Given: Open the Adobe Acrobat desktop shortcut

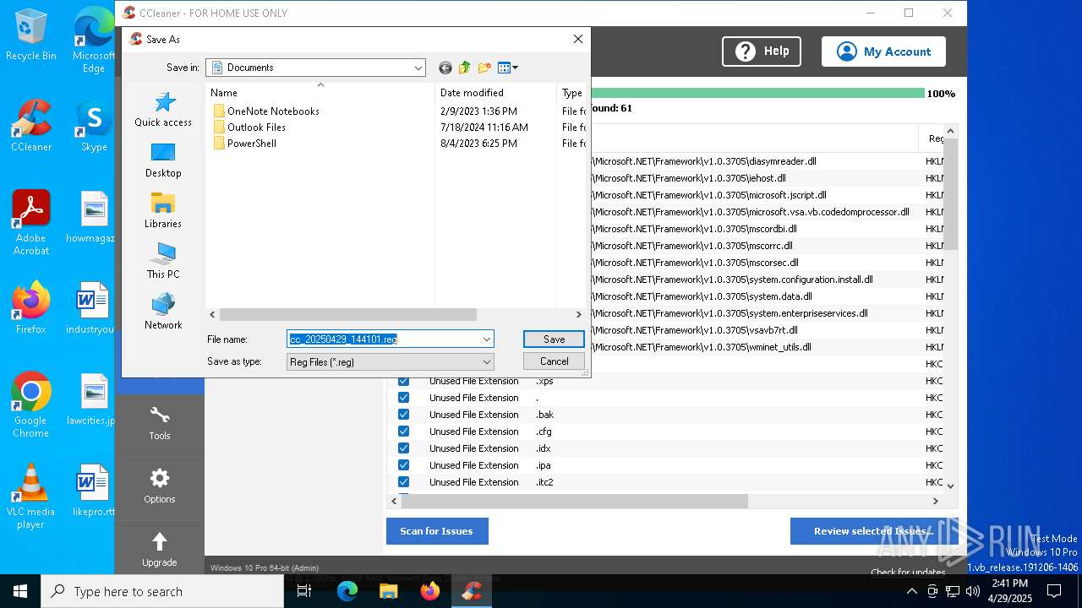Looking at the screenshot, I should coord(31,223).
